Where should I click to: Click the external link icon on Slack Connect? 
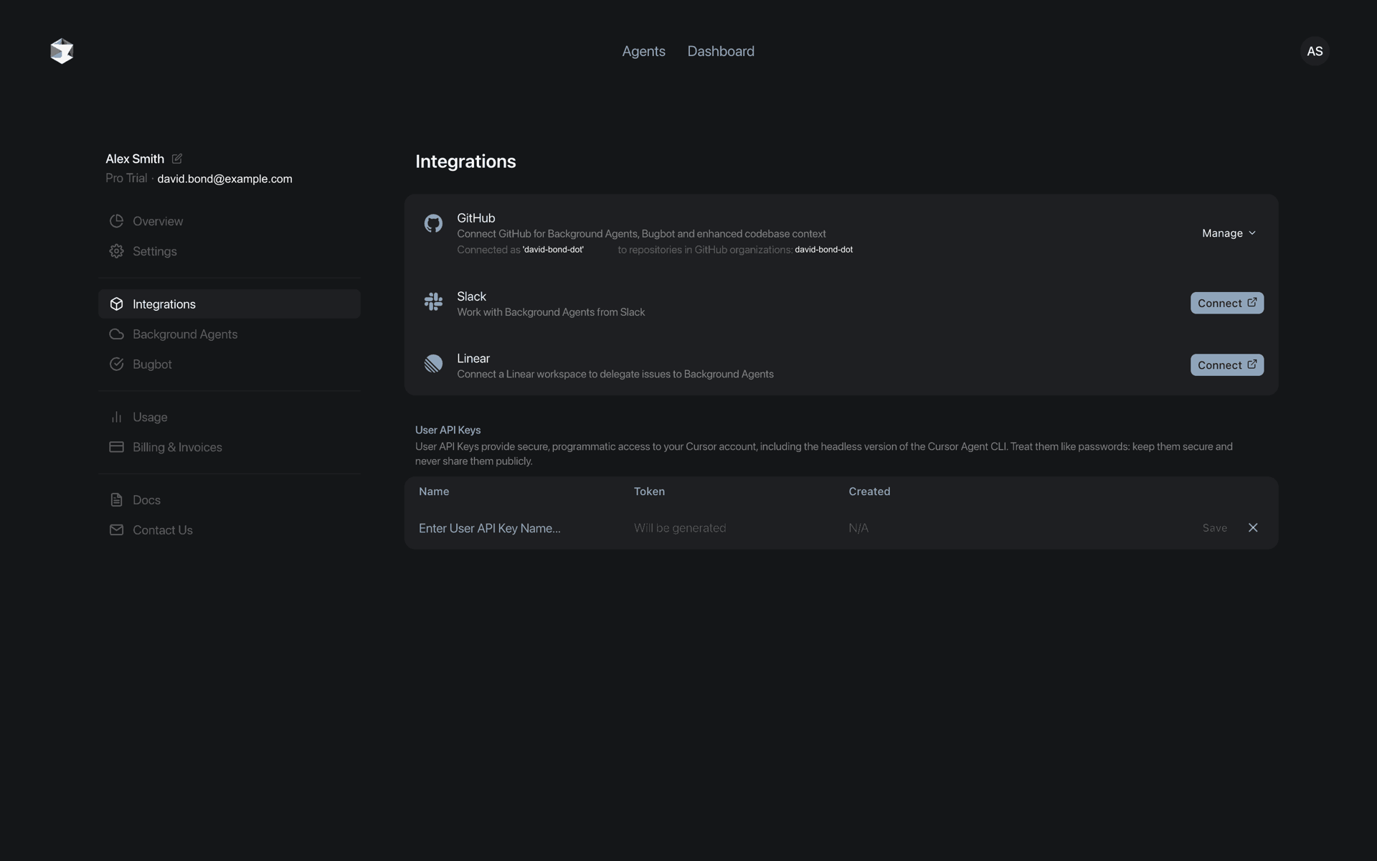[x=1251, y=303]
